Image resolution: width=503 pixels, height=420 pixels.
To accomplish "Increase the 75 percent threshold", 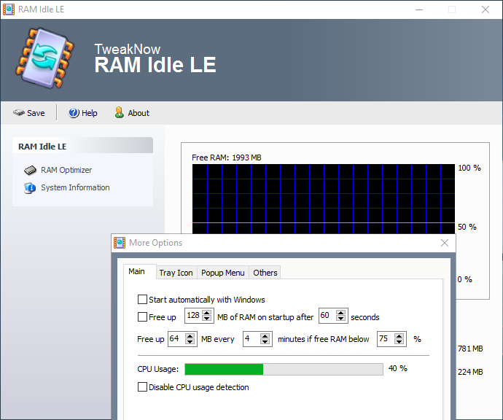I will point(399,336).
